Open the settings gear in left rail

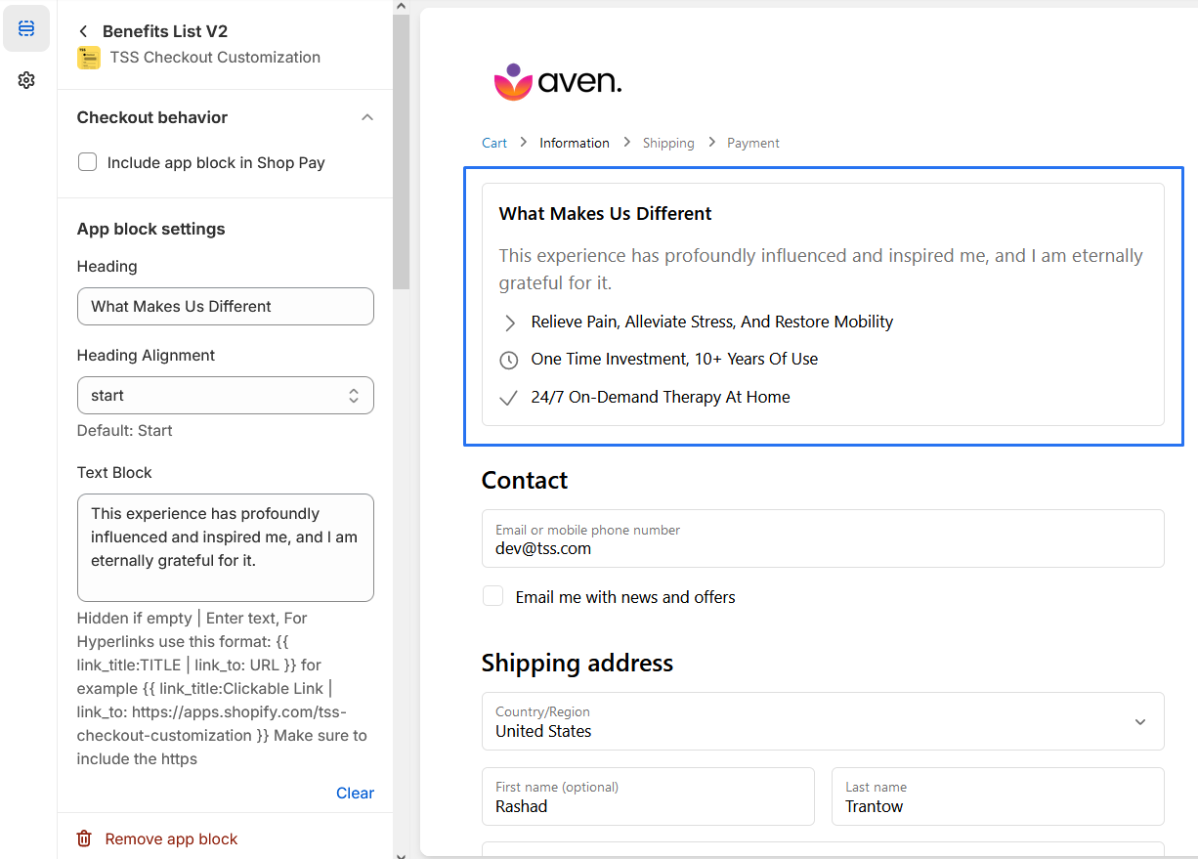point(26,80)
